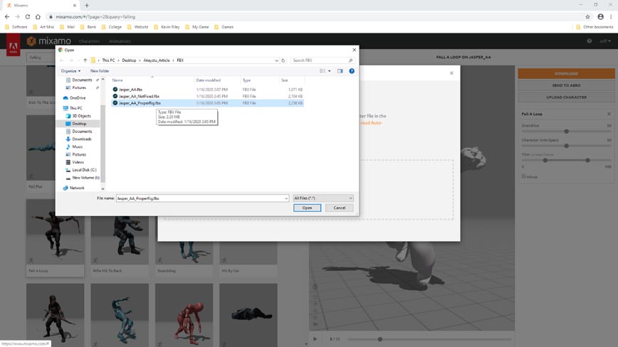The image size is (618, 347).
Task: Navigate to Akeytsu_Article in the breadcrumb path
Action: [x=157, y=60]
